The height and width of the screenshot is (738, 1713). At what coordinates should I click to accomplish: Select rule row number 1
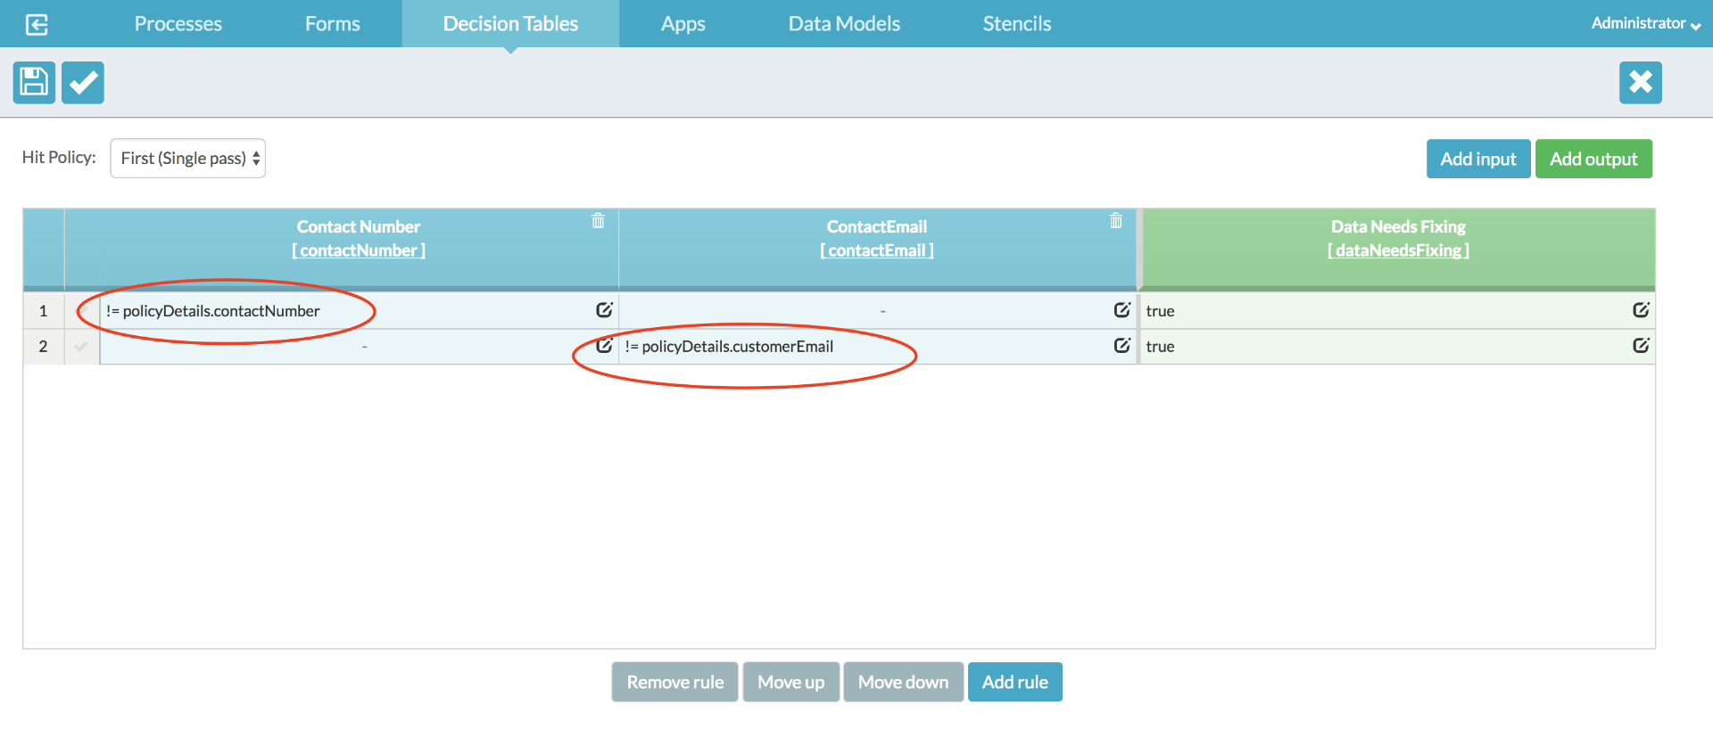pyautogui.click(x=43, y=311)
